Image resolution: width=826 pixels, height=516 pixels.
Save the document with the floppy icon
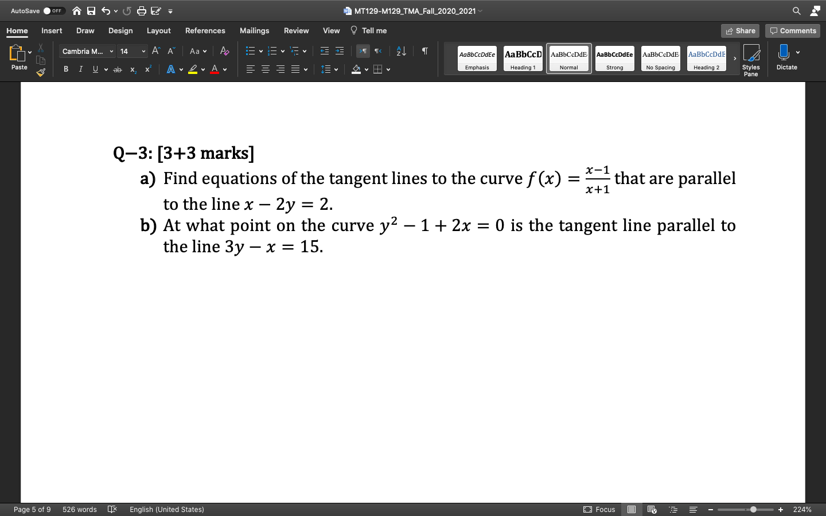tap(91, 11)
